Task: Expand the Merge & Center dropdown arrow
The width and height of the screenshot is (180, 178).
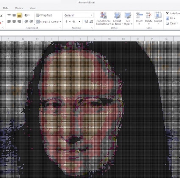Action: point(60,22)
